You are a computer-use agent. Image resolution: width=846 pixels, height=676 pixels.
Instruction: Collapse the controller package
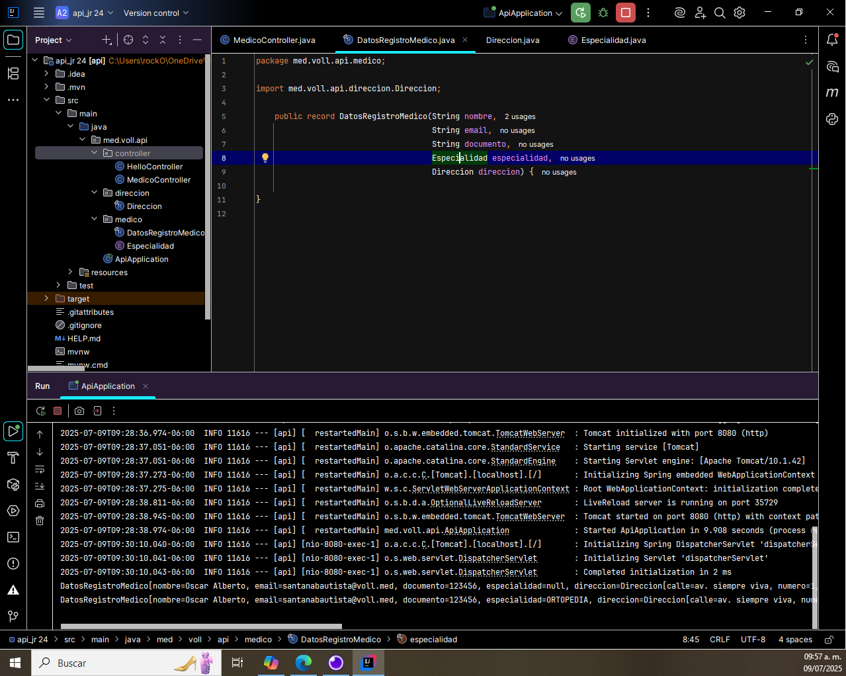[x=94, y=153]
